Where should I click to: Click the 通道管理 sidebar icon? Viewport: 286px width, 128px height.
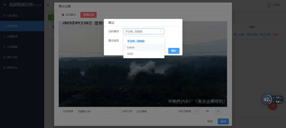pos(5,26)
